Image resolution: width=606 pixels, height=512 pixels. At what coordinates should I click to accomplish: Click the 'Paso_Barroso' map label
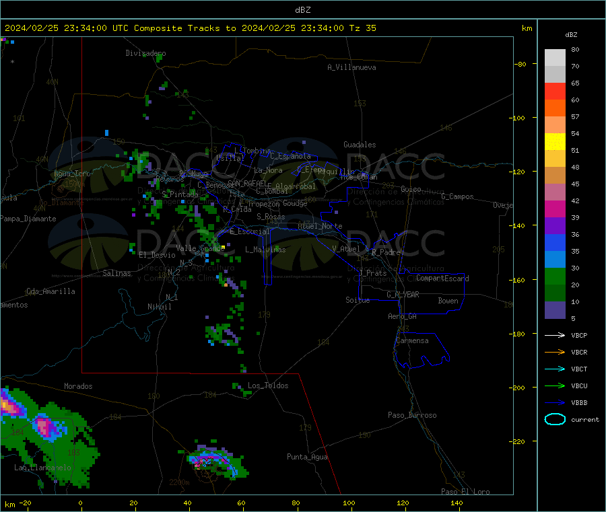(x=412, y=415)
